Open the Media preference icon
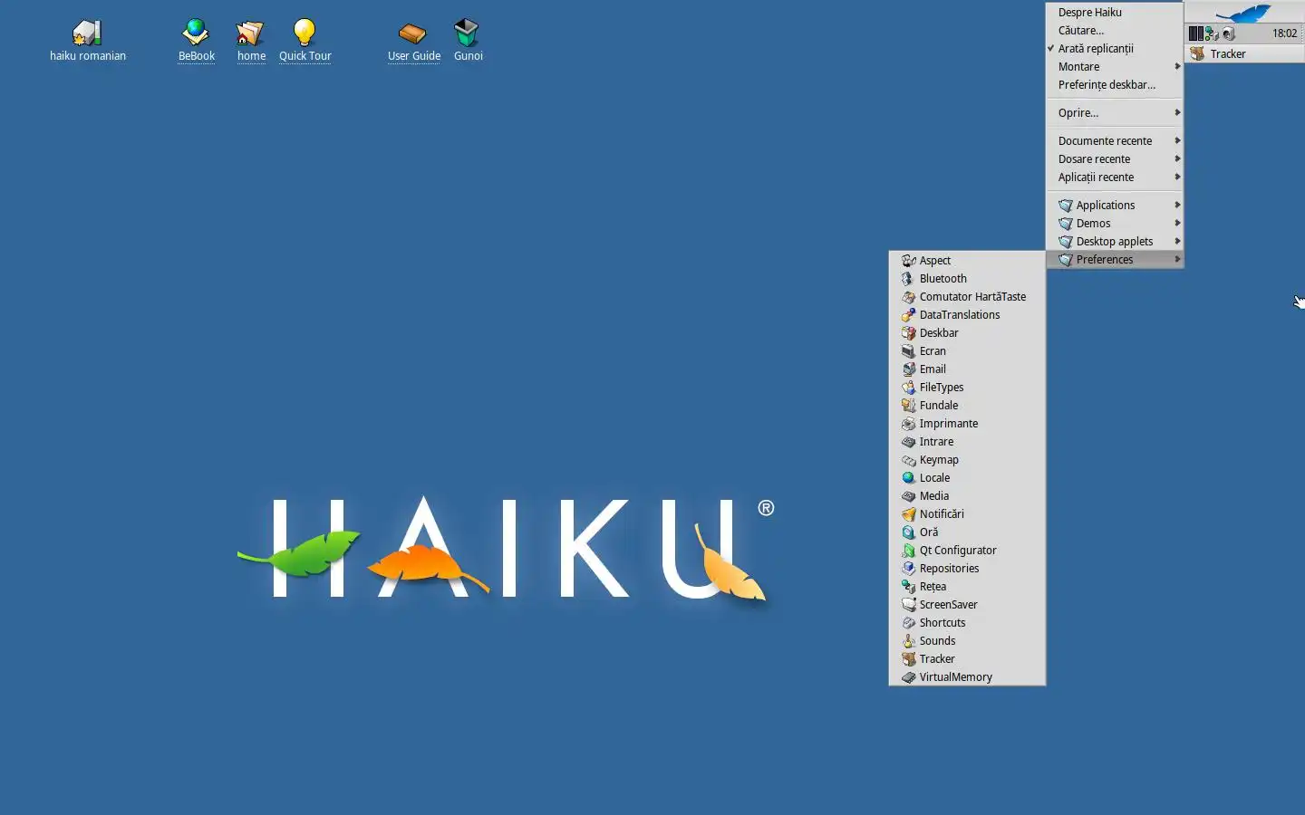Viewport: 1305px width, 815px height. 908,496
